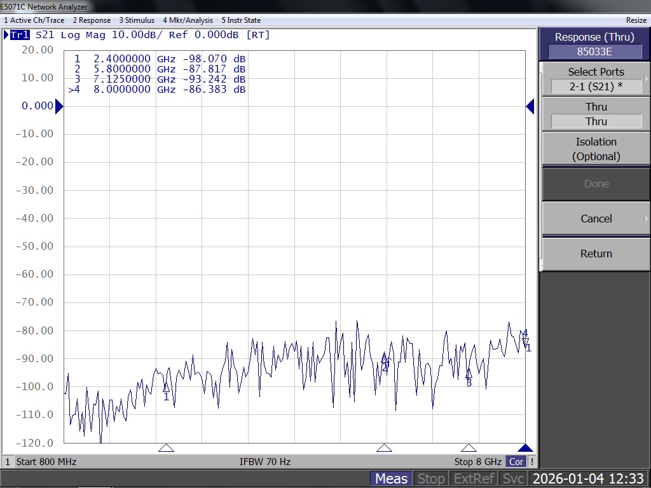Viewport: 651px width, 488px height.
Task: Click active marker 4 readout 8.0000000 GHz
Action: (157, 89)
